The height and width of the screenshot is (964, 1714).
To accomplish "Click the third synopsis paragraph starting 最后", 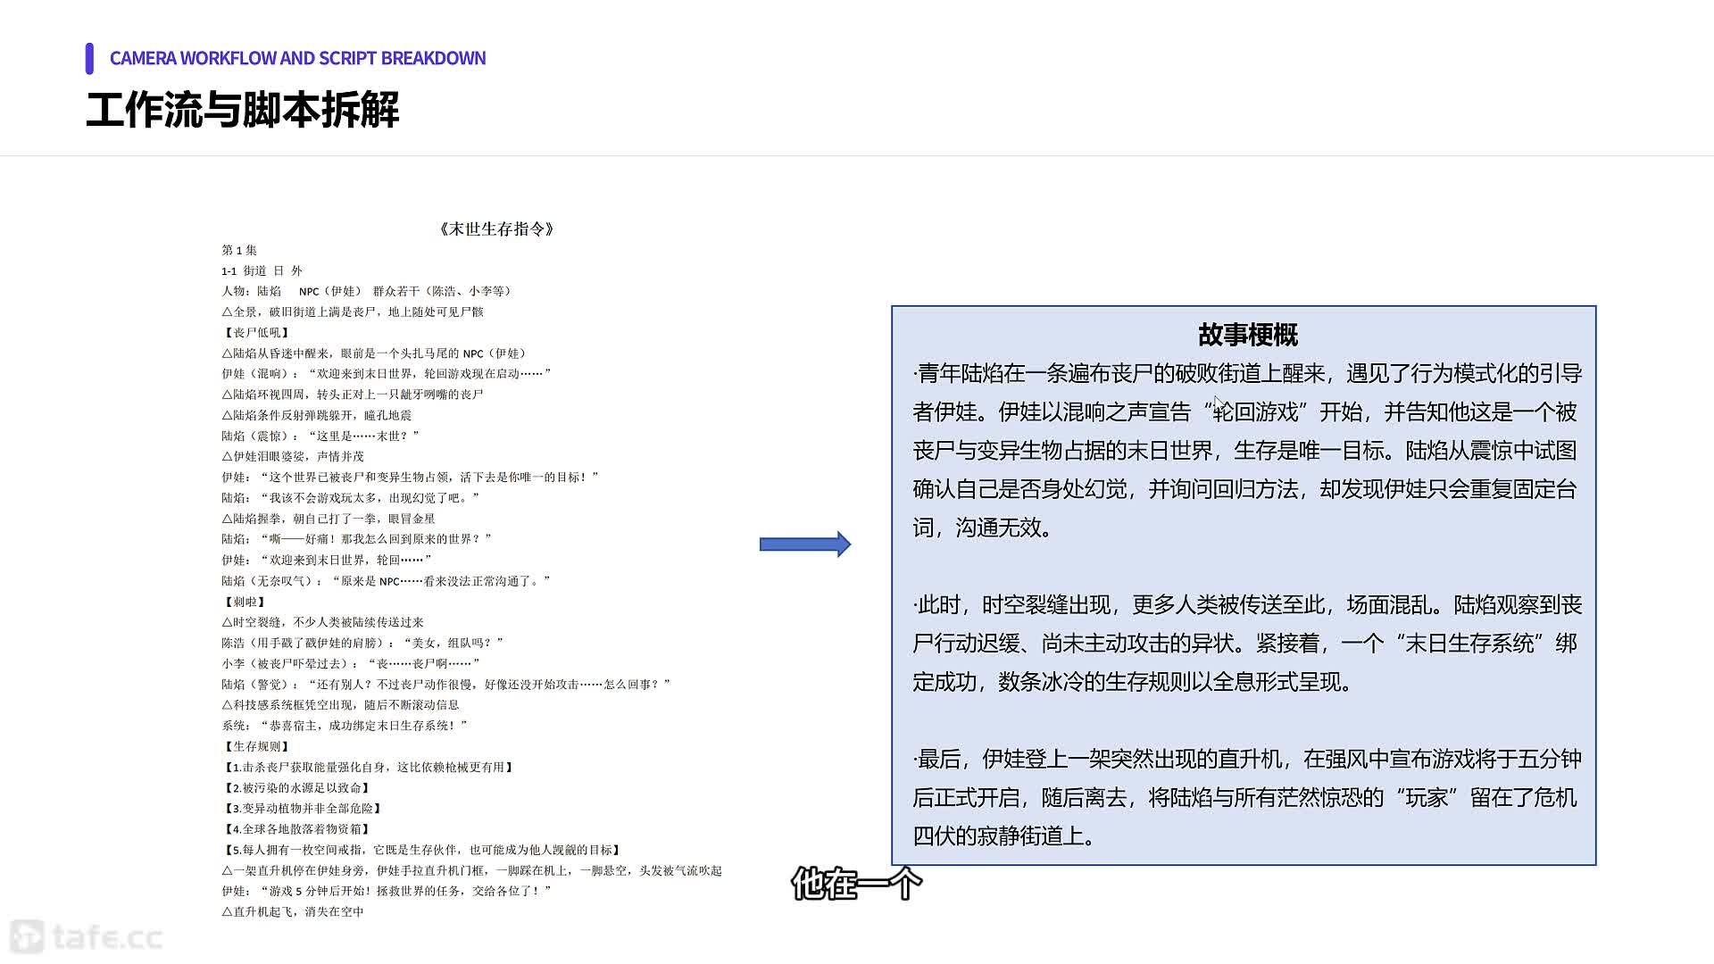I will [1245, 797].
